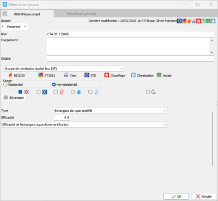Click the orange RE2020 flame icon in the header strip

[189, 21]
